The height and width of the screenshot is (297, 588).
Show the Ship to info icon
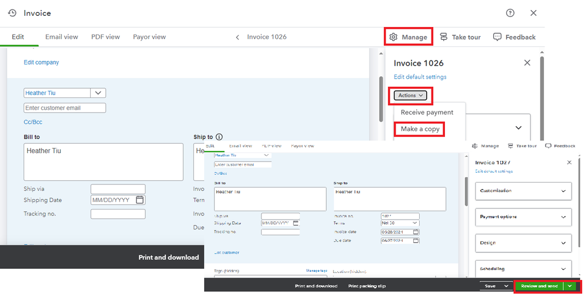220,137
